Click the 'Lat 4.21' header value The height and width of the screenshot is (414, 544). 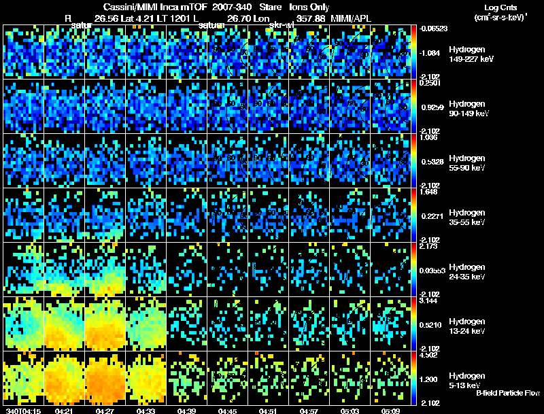[138, 18]
